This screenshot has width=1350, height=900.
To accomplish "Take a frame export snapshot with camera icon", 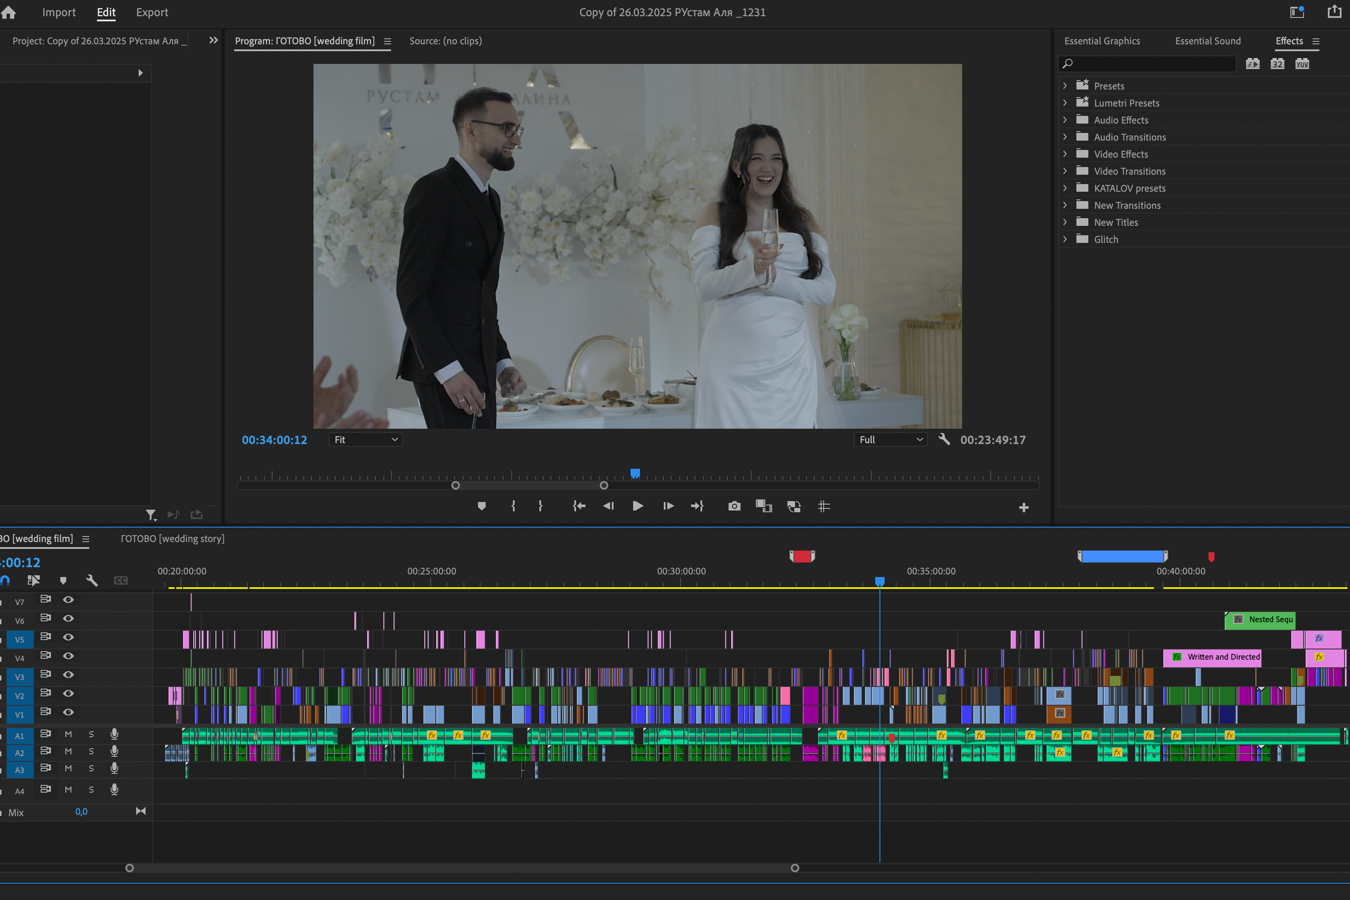I will 734,506.
